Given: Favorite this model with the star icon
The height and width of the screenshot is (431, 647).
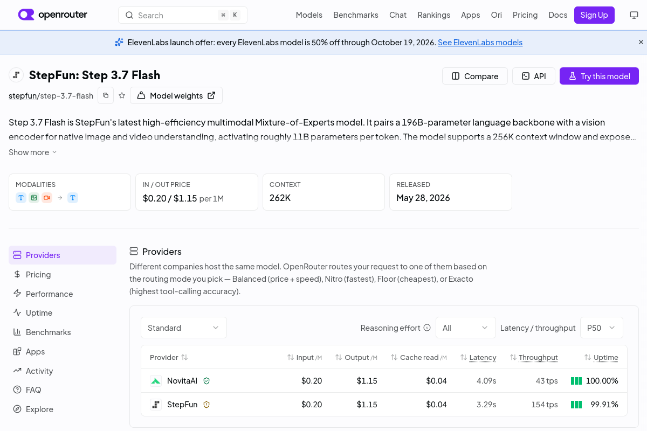Looking at the screenshot, I should (x=122, y=95).
